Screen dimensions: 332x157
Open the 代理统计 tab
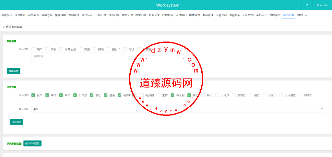coord(20,15)
